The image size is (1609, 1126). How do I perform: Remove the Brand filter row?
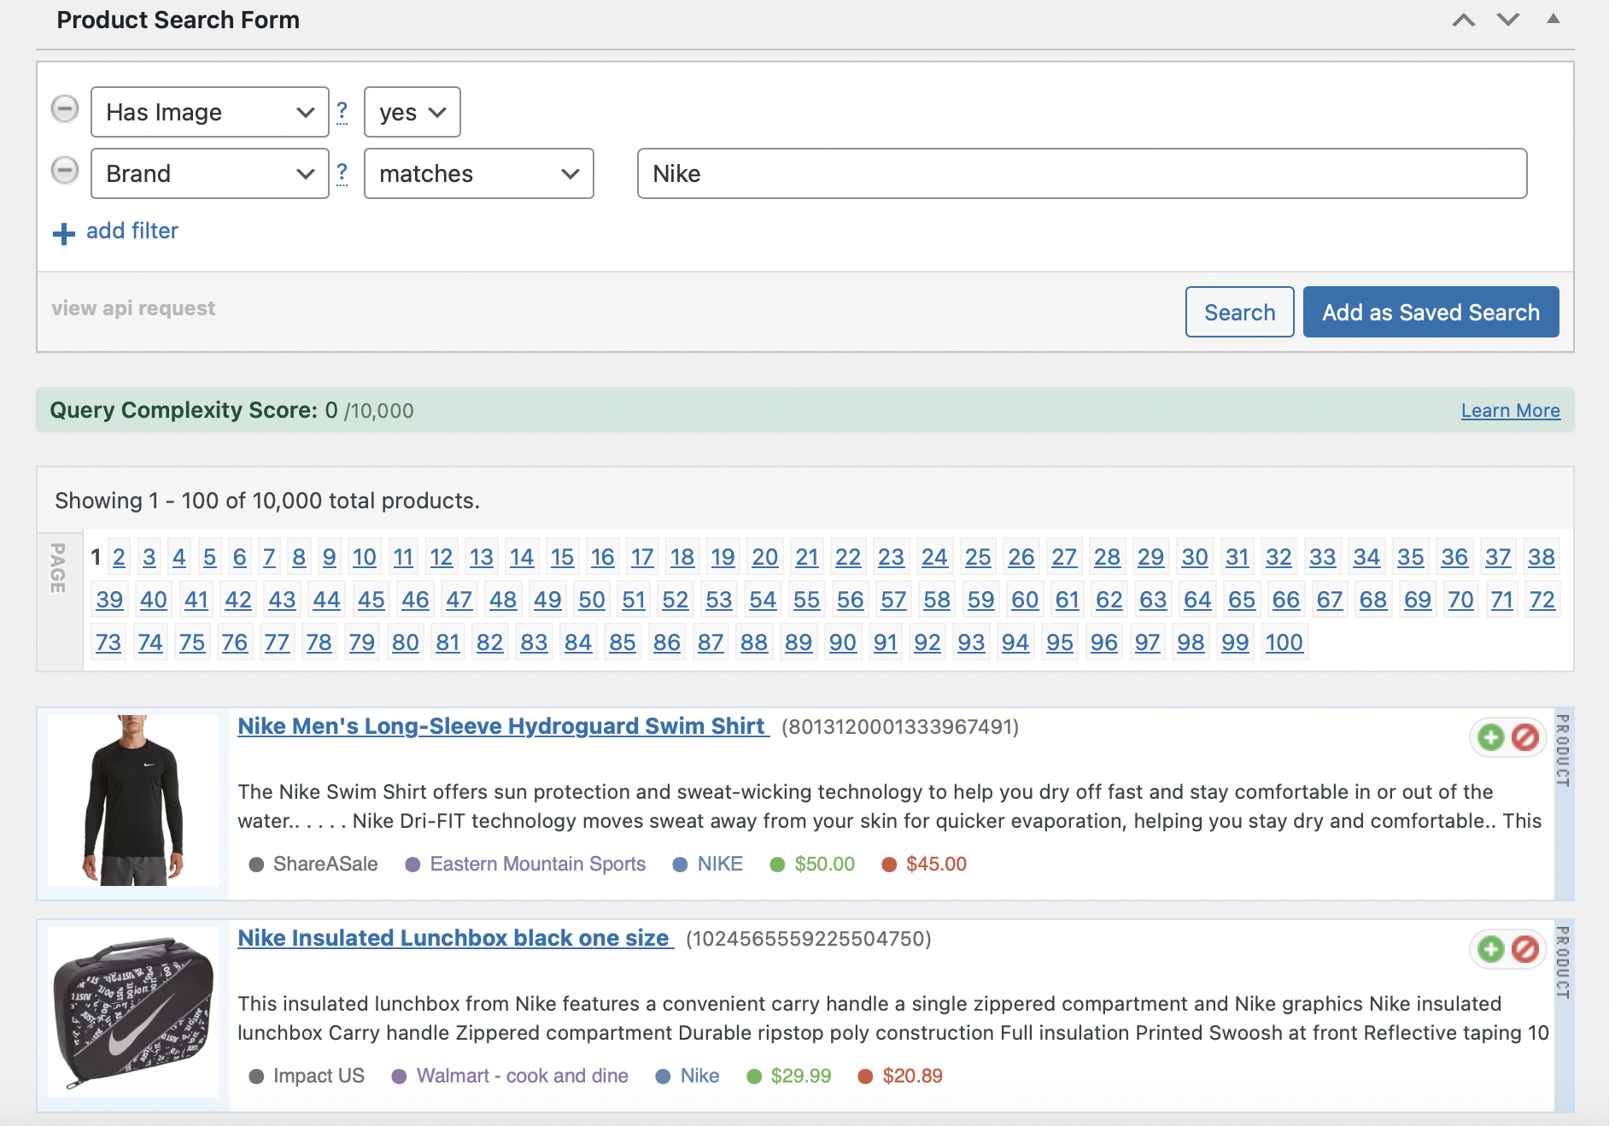(x=65, y=171)
